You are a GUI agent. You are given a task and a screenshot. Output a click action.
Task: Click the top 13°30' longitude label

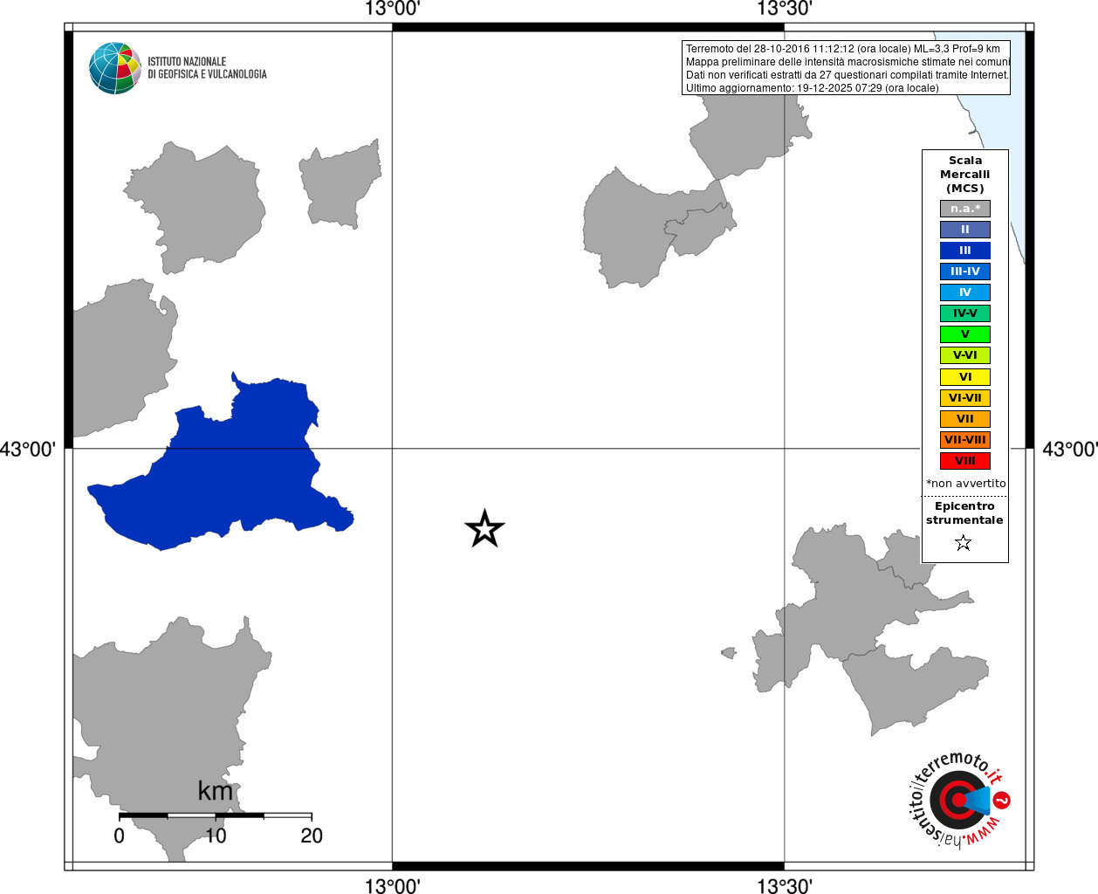pos(784,10)
